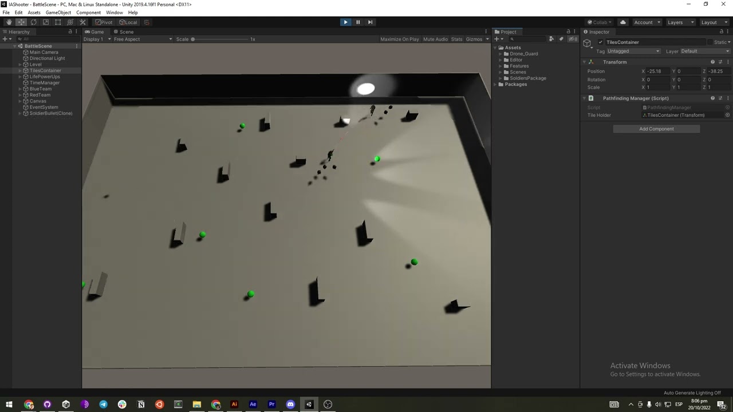Click Add Component button
The height and width of the screenshot is (412, 733).
pyautogui.click(x=656, y=129)
